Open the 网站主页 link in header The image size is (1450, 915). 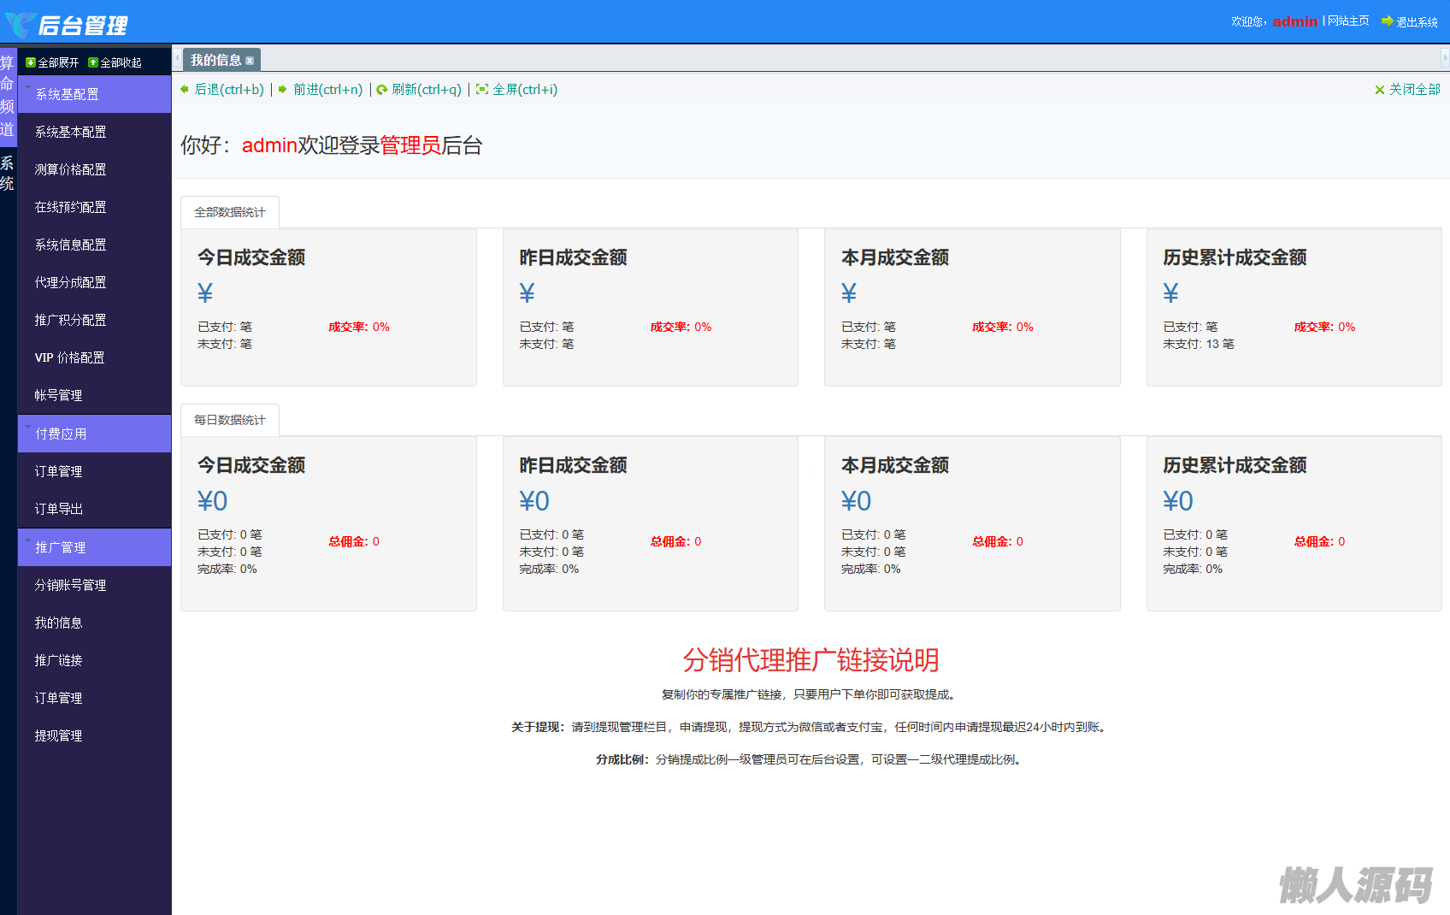pos(1348,21)
